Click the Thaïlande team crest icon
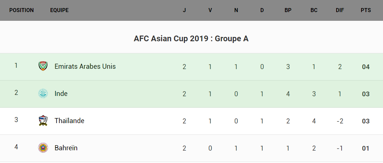383x163 pixels. click(x=43, y=120)
